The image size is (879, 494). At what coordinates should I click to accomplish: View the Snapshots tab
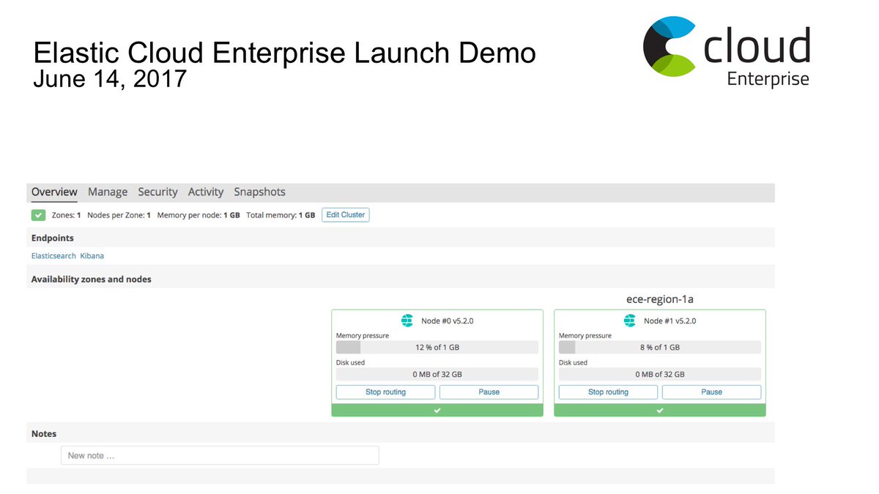coord(259,192)
